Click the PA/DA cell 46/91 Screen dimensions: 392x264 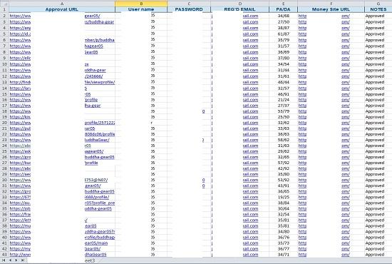point(284,94)
